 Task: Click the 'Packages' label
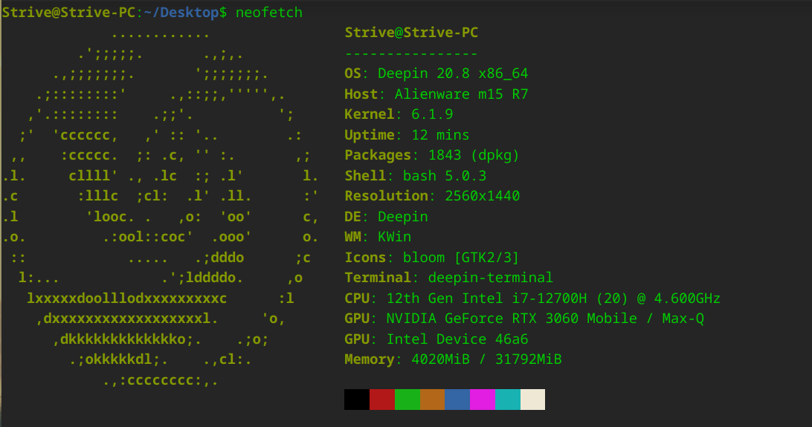pos(378,155)
